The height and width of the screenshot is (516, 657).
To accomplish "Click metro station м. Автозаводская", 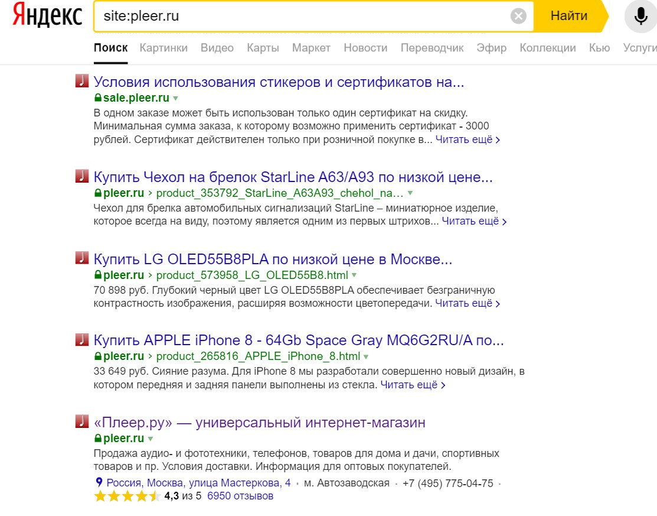I will point(347,483).
